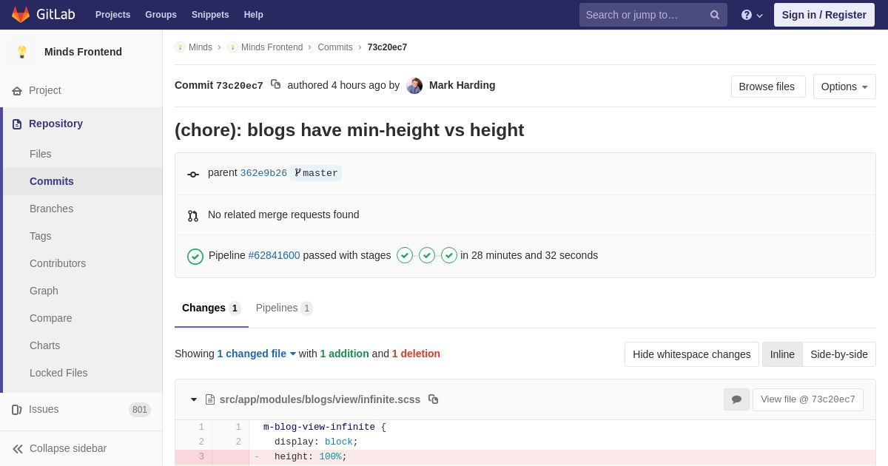Screen dimensions: 888x466
Task: Select the Pipelines tab
Action: point(284,308)
